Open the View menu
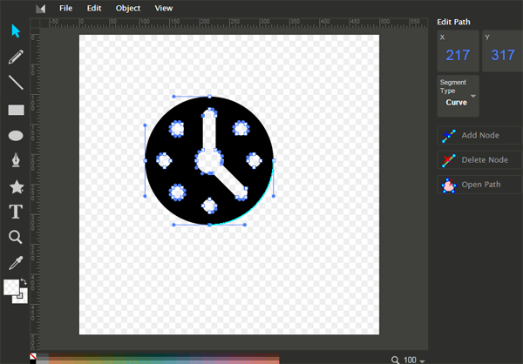This screenshot has width=523, height=364. click(163, 8)
